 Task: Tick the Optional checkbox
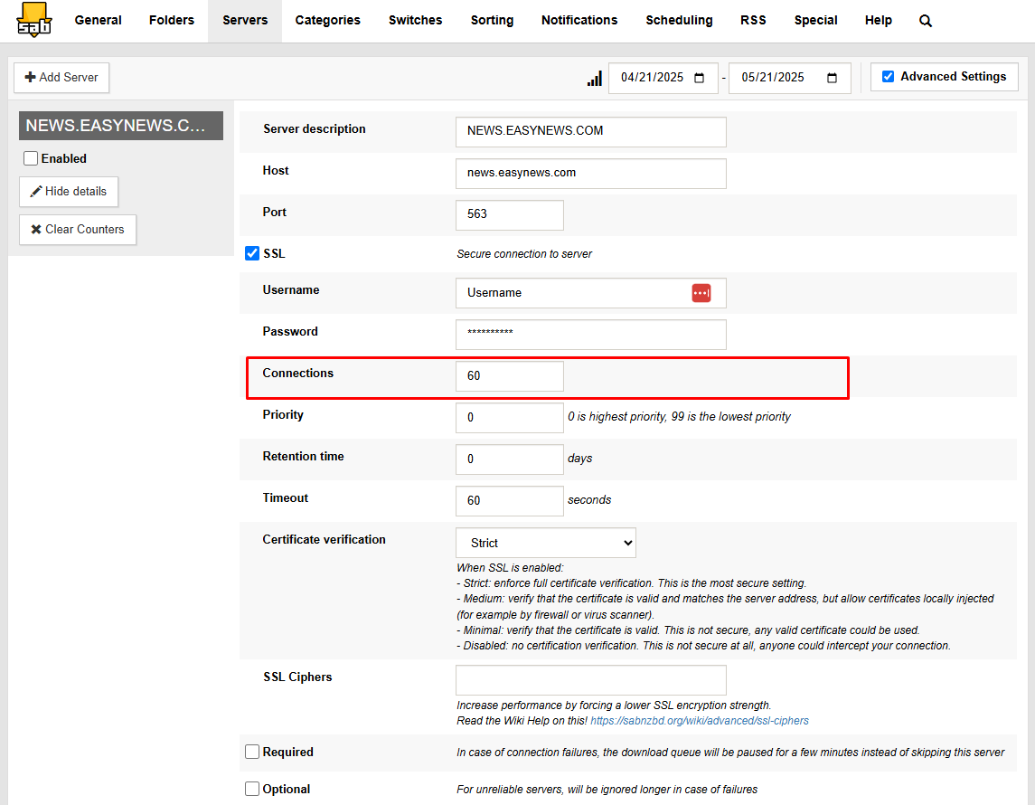tap(252, 789)
